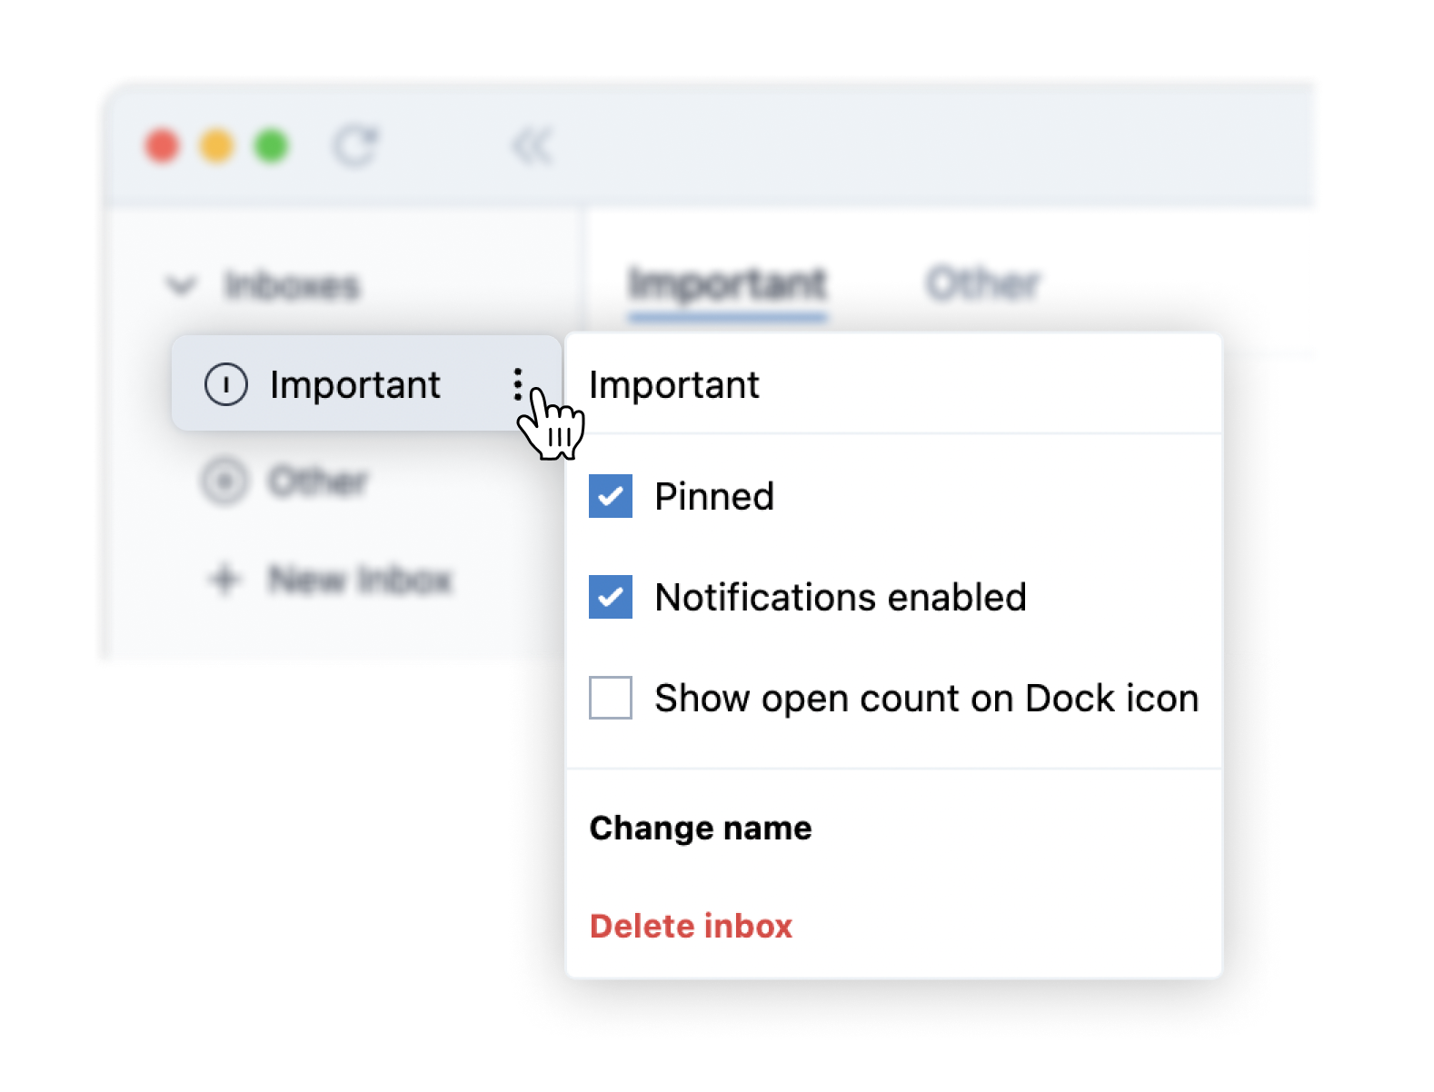Click the yellow minimize window button
Screen dimensions: 1434x1092
(216, 146)
